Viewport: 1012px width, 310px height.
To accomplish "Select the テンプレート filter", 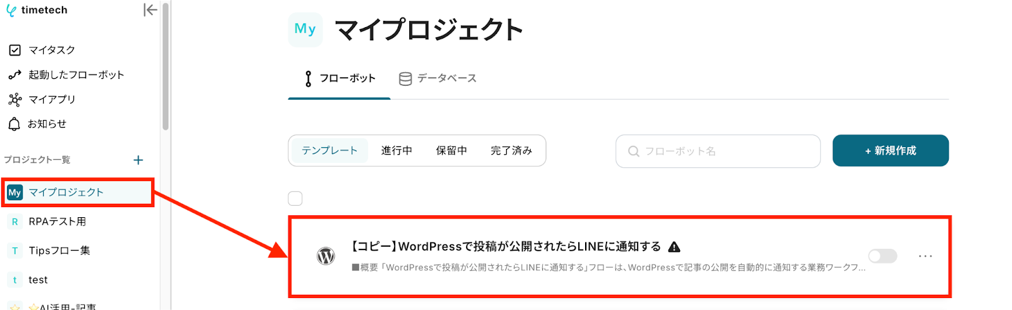I will pyautogui.click(x=330, y=150).
